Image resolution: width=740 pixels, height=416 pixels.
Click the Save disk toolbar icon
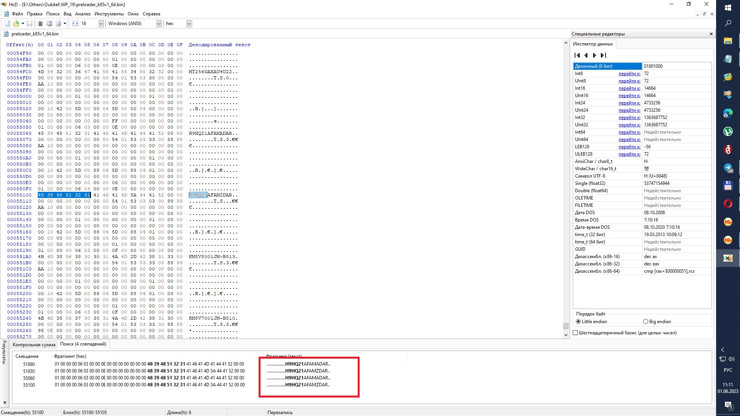pos(29,23)
